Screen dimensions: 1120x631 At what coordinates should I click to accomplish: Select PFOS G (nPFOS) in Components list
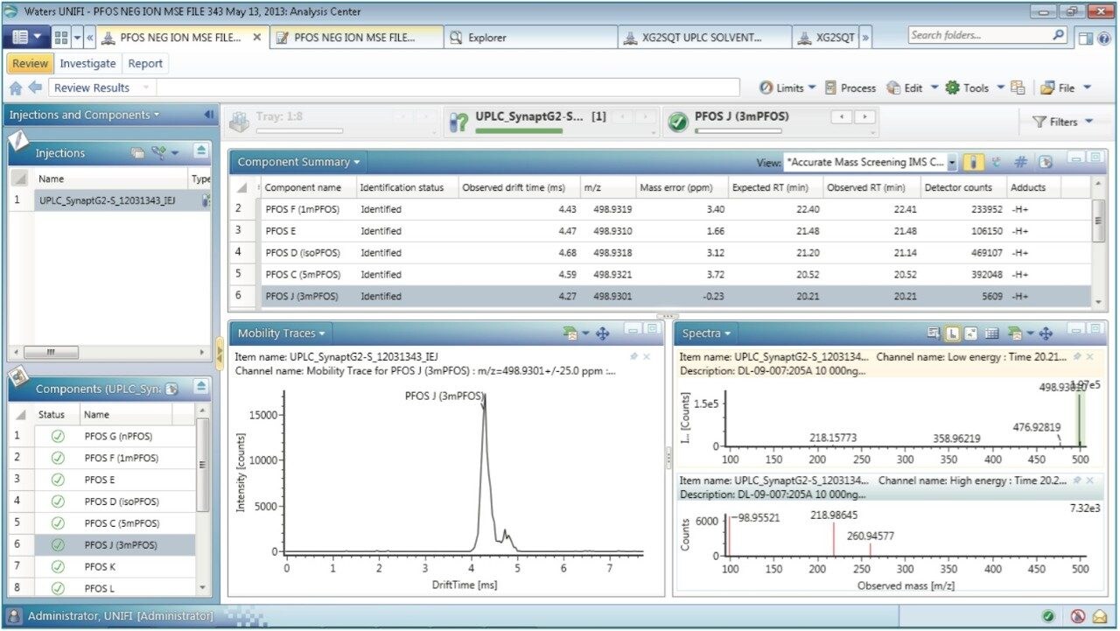click(119, 436)
